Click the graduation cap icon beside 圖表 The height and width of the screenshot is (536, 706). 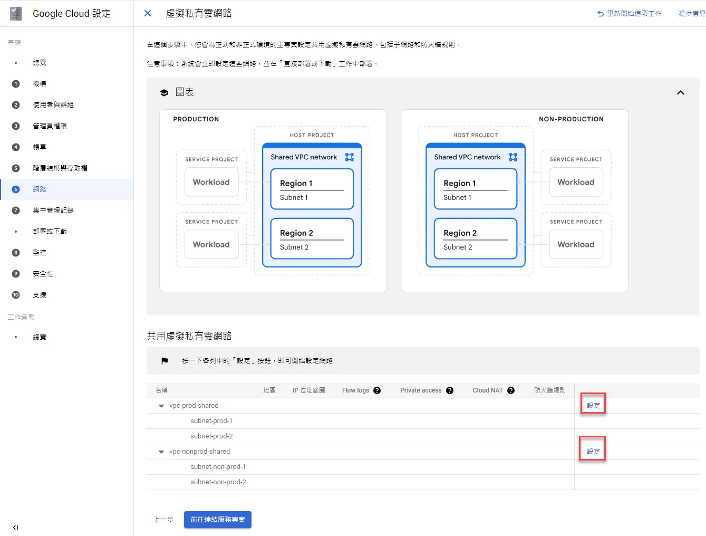click(164, 93)
